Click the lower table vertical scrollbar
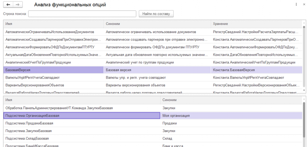 tap(304, 120)
